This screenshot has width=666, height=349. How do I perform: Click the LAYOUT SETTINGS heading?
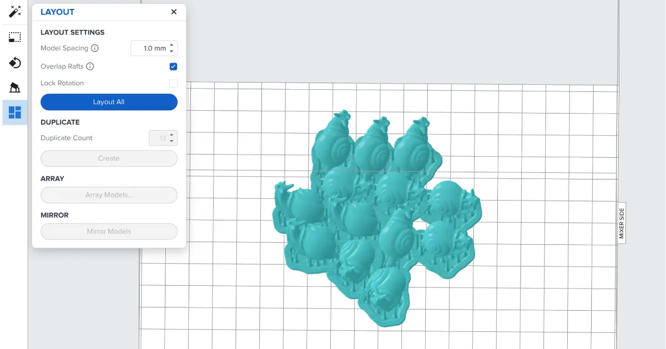point(73,32)
